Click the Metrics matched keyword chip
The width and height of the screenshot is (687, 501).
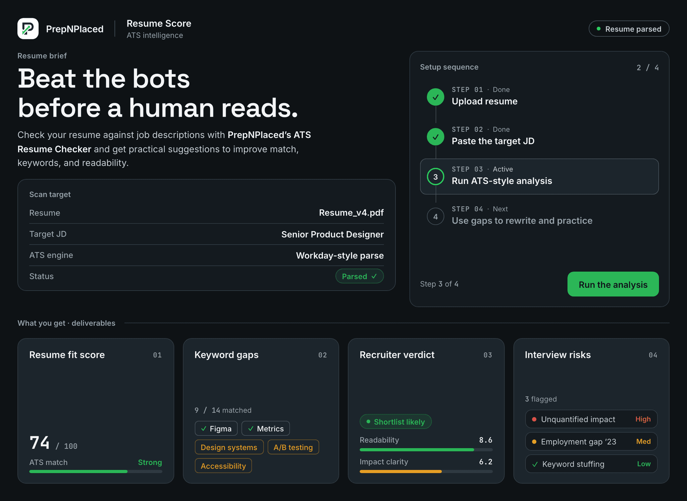click(x=266, y=428)
